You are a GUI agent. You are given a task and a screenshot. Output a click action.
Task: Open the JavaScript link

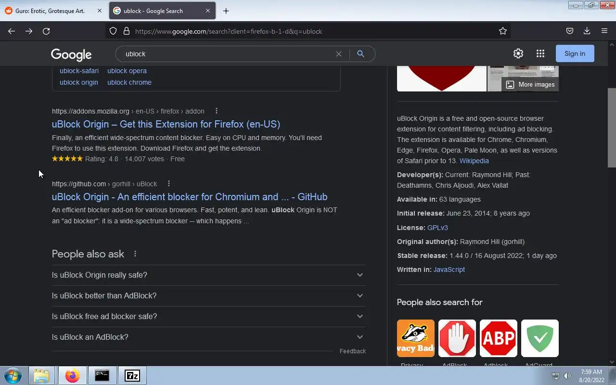pos(449,269)
